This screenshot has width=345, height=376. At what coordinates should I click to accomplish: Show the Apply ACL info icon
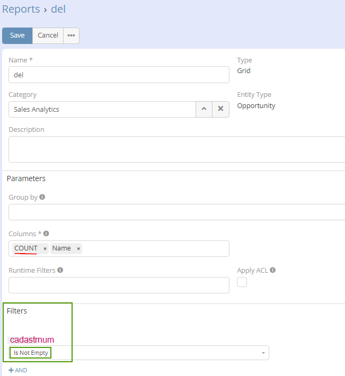(272, 270)
